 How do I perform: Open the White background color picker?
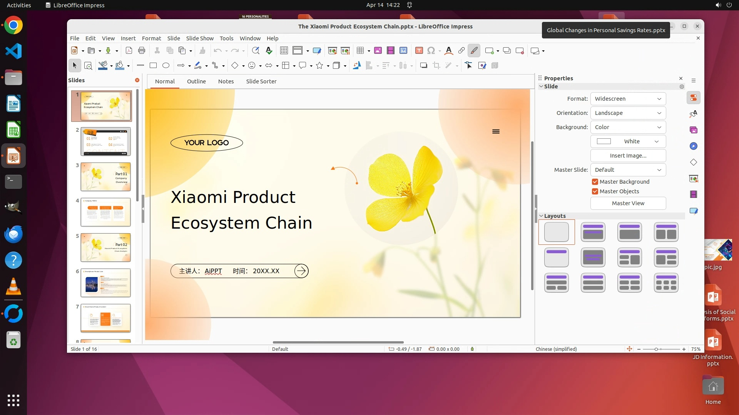(x=628, y=141)
